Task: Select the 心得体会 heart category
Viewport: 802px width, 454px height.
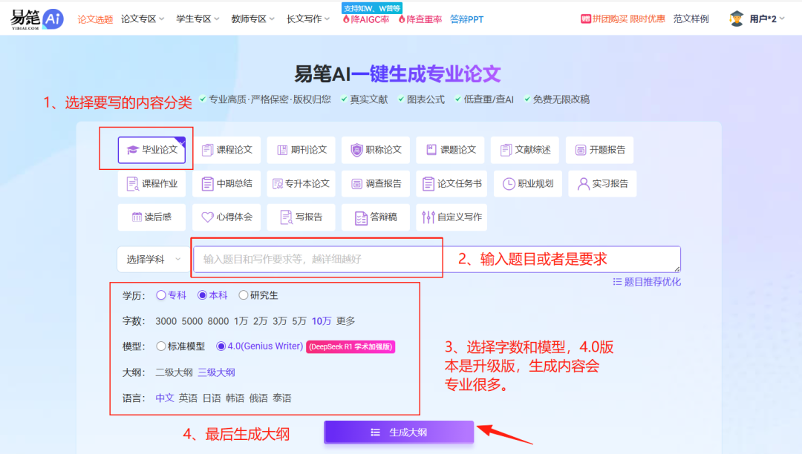Action: click(x=226, y=217)
